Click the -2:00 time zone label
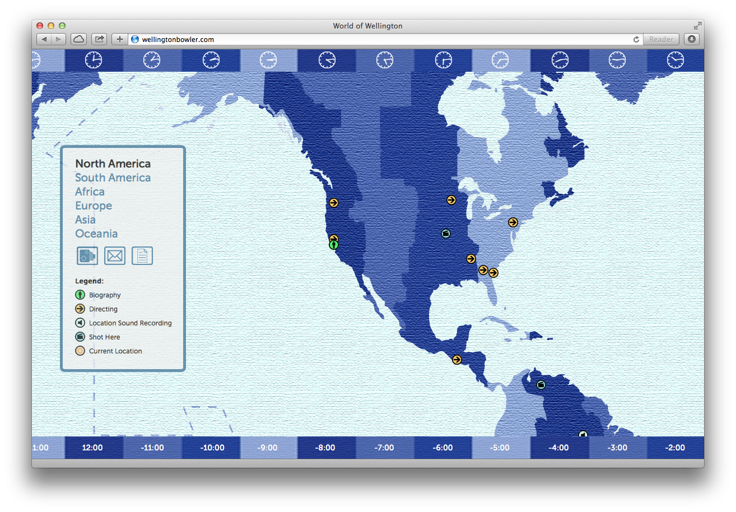Screen dimensions: 736x512 tap(675, 448)
